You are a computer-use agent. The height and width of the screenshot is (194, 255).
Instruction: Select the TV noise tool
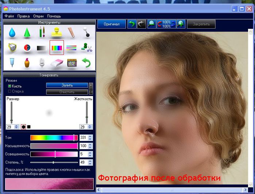coord(72,63)
